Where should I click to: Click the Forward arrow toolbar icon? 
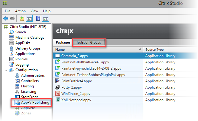[x=13, y=18]
